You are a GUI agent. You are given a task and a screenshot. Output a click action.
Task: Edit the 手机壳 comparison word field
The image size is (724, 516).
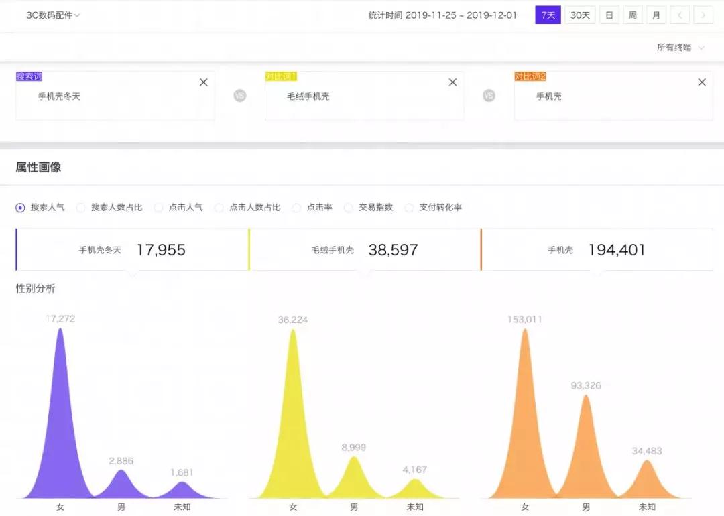[x=613, y=96]
